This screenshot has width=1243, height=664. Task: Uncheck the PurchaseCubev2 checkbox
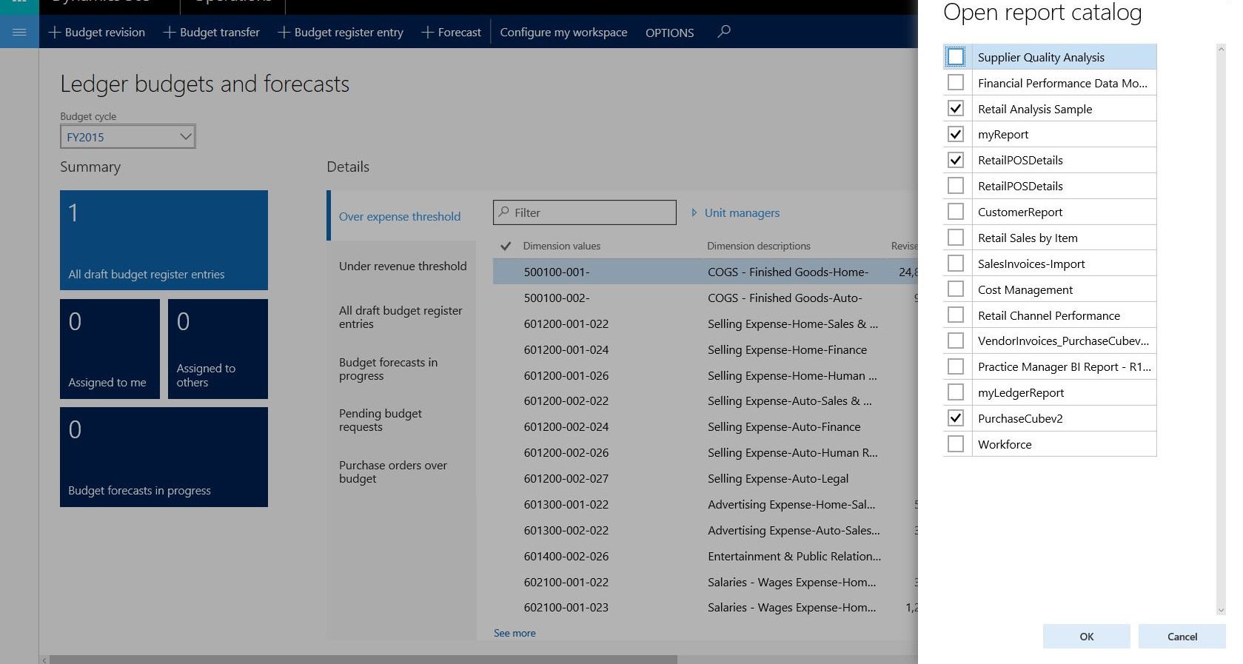tap(956, 418)
